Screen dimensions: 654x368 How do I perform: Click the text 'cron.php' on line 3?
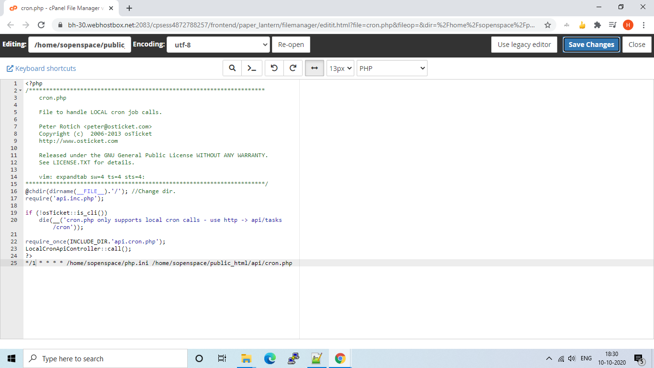click(x=53, y=98)
